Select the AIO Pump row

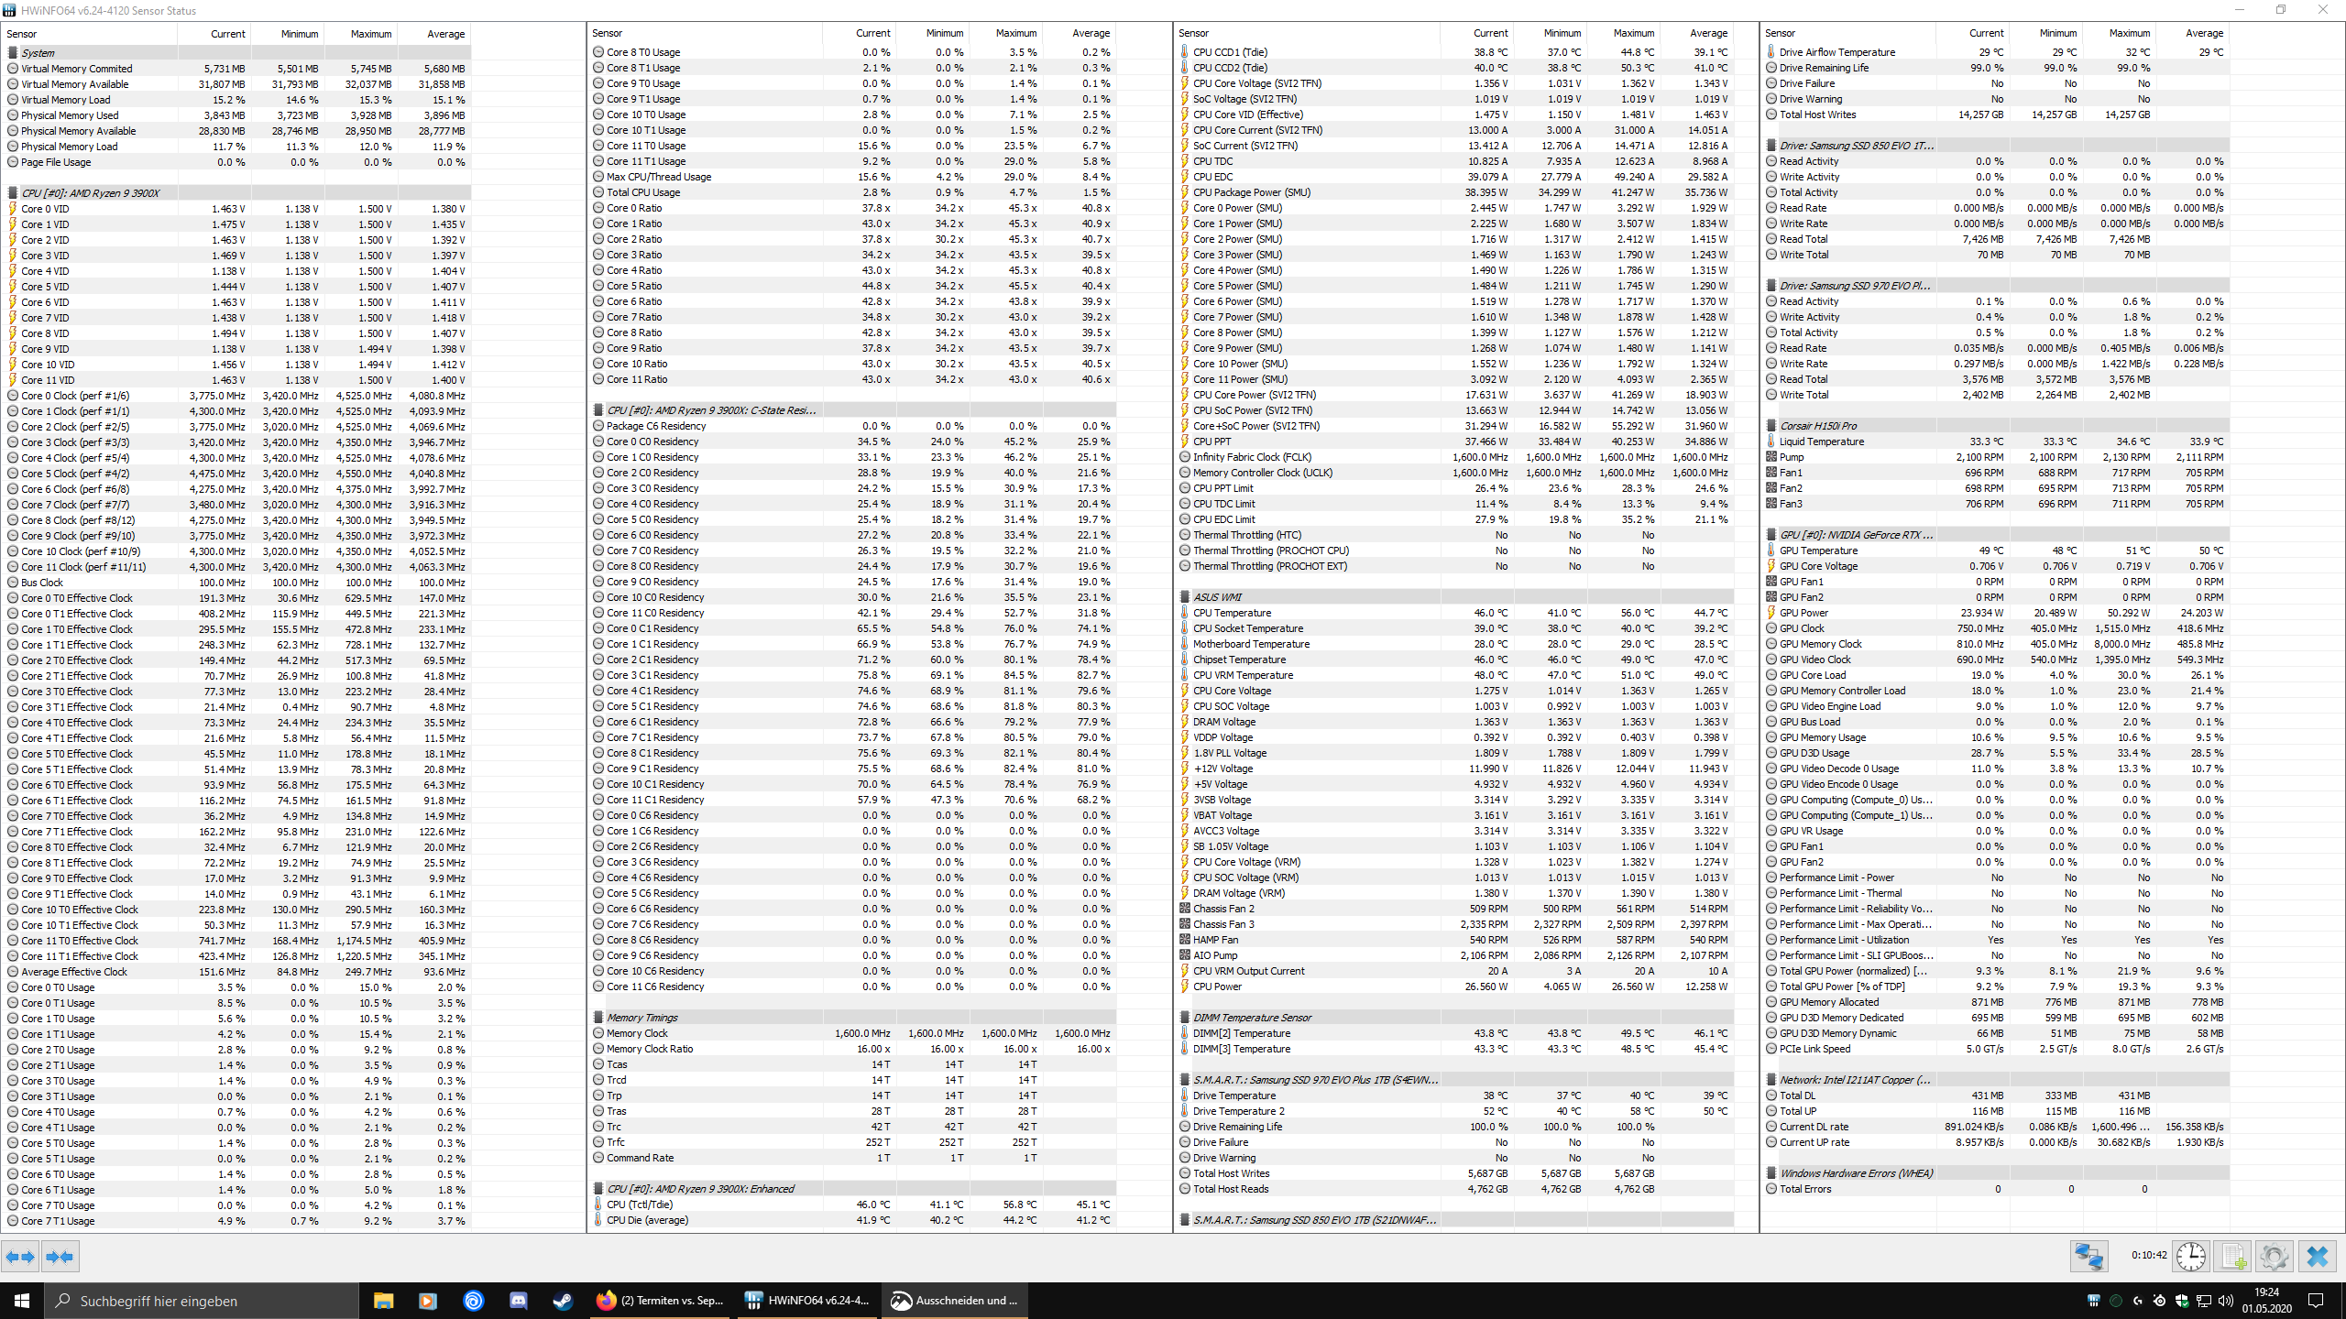coord(1455,955)
